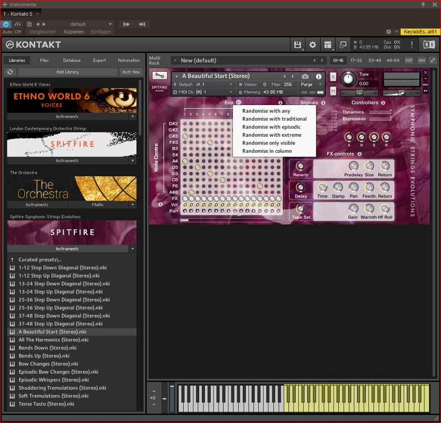Toggle the Delay effect switch
Viewport: 441px width, 423px height.
pos(300,187)
